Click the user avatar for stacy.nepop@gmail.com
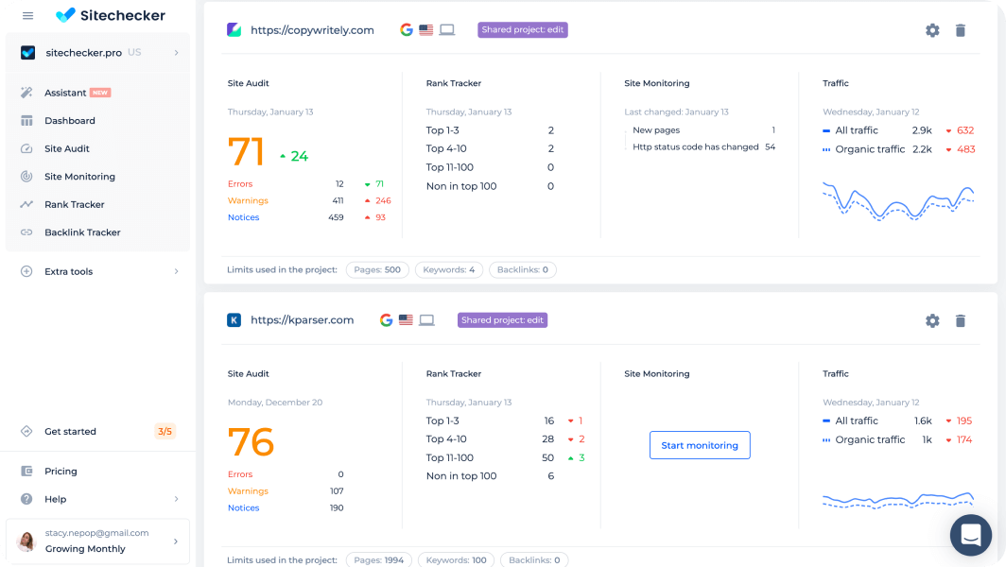Image resolution: width=1006 pixels, height=567 pixels. click(x=26, y=541)
